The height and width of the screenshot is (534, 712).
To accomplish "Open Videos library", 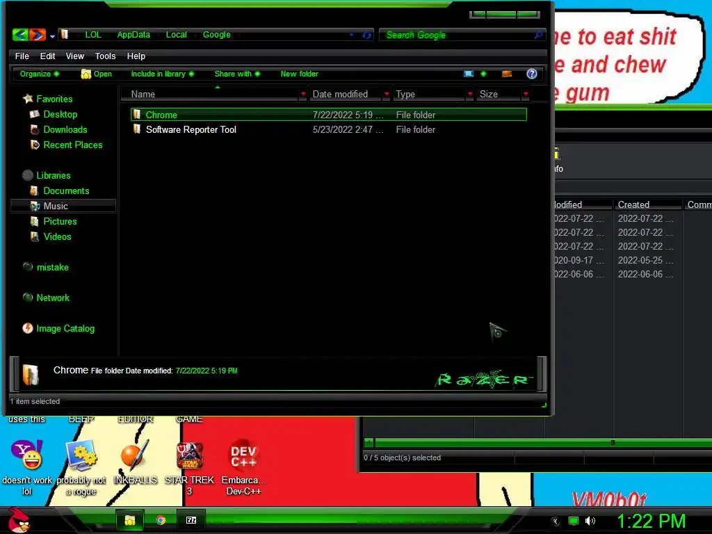I will [51, 236].
